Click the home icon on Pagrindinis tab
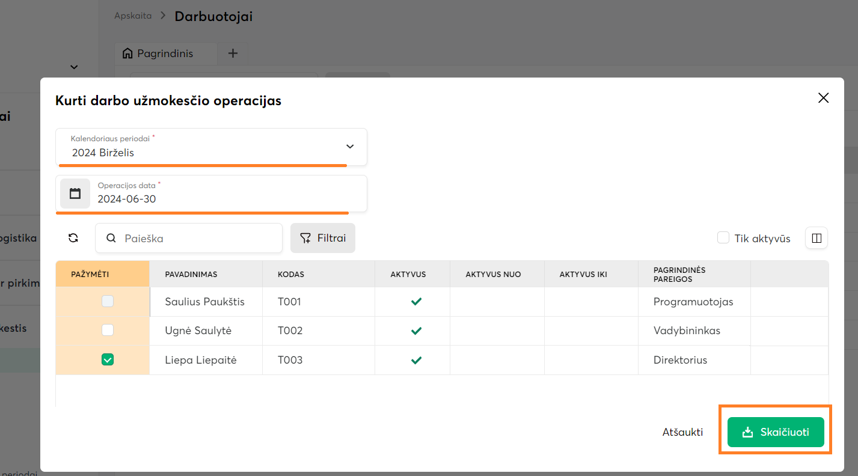 click(127, 53)
